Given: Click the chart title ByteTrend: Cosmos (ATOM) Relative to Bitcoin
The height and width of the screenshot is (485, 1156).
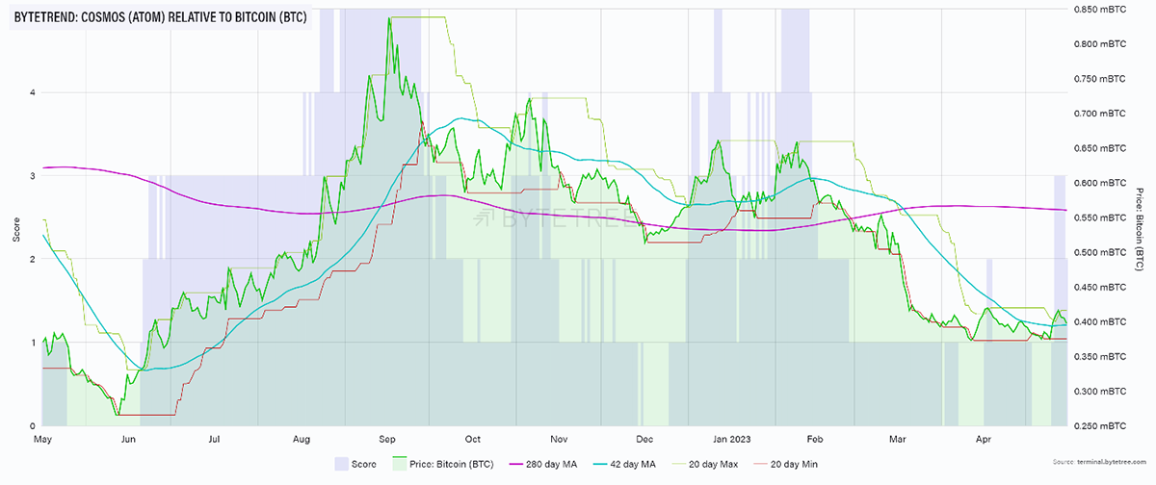Looking at the screenshot, I should [x=161, y=18].
